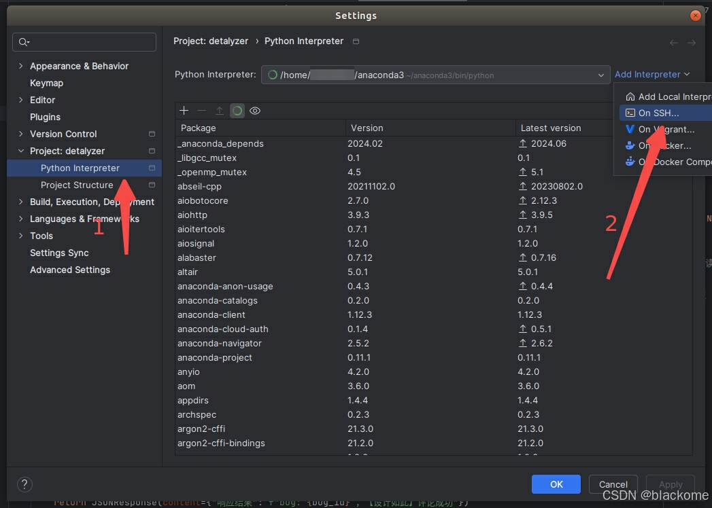Screen dimensions: 712x508
Task: Click the upgrade arrow for _anaconda_depends
Action: click(523, 143)
